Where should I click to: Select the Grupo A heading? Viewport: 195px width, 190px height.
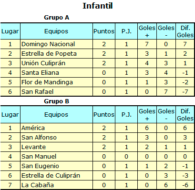[56, 18]
